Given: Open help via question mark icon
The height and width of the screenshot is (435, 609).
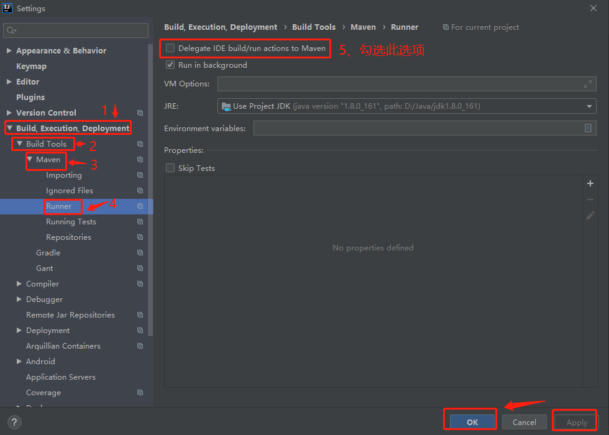Looking at the screenshot, I should (14, 422).
